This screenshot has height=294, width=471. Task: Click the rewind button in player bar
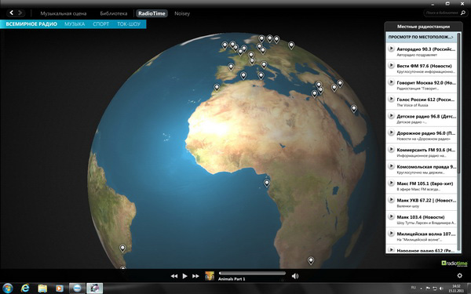174,276
